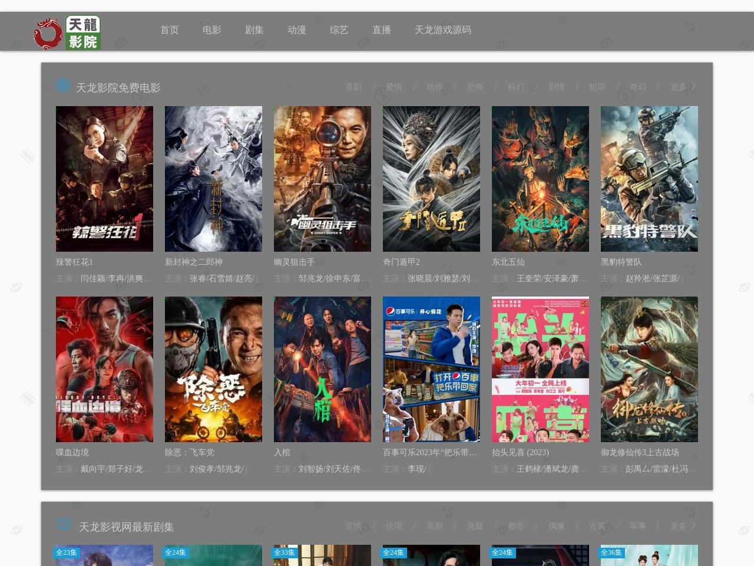Filter movies by 犯罪 genre

[x=597, y=87]
